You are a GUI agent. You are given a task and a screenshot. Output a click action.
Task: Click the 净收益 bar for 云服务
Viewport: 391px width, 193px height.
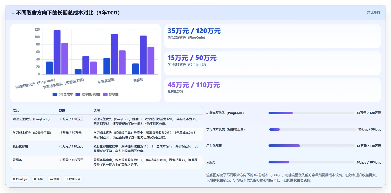coord(151,61)
